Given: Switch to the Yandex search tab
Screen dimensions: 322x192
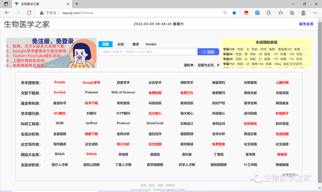Looking at the screenshot, I should click(151, 44).
